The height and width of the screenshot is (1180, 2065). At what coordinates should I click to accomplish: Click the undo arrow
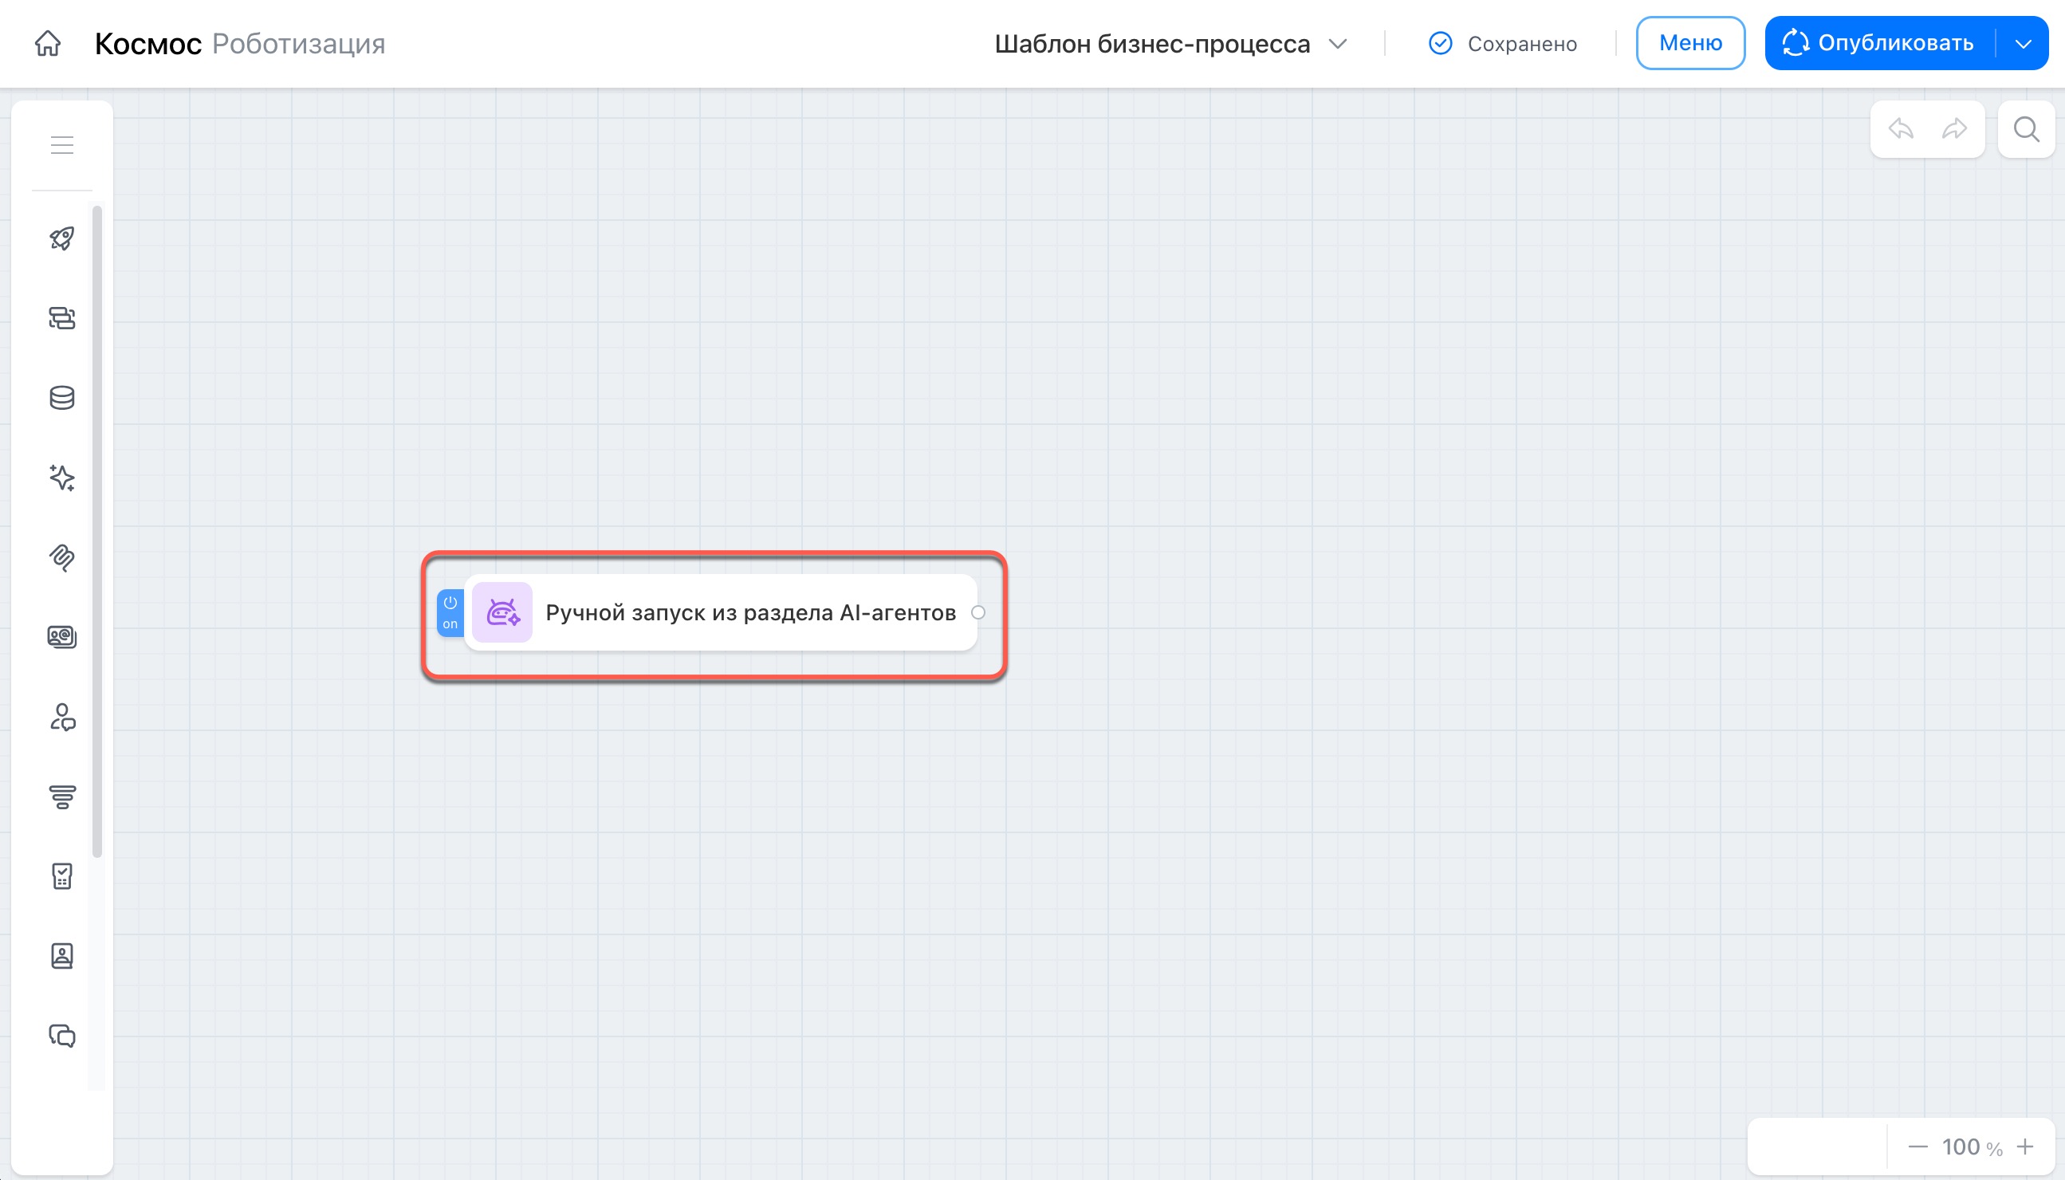pyautogui.click(x=1901, y=129)
